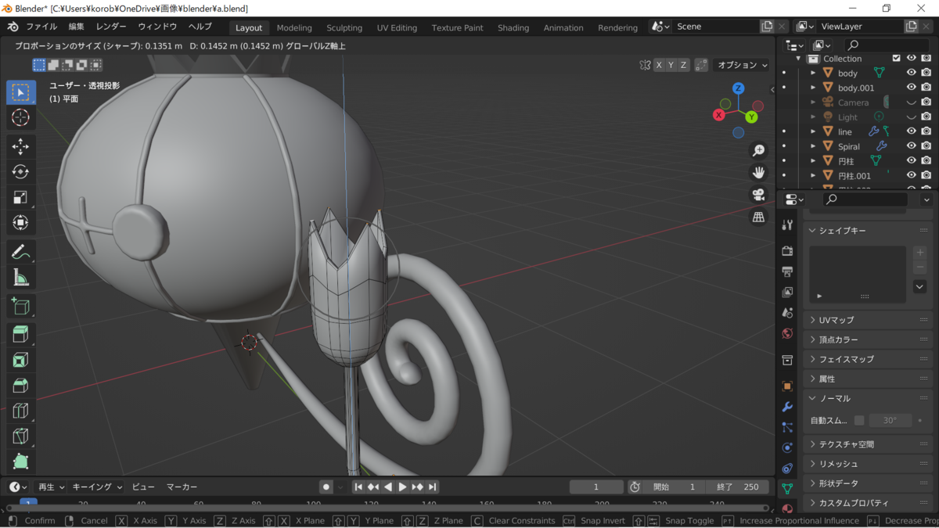Select the Loop Cut tool
Viewport: 939px width, 528px height.
(21, 411)
